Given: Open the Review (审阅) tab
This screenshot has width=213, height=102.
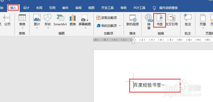Looking at the screenshot, I should click(78, 8).
